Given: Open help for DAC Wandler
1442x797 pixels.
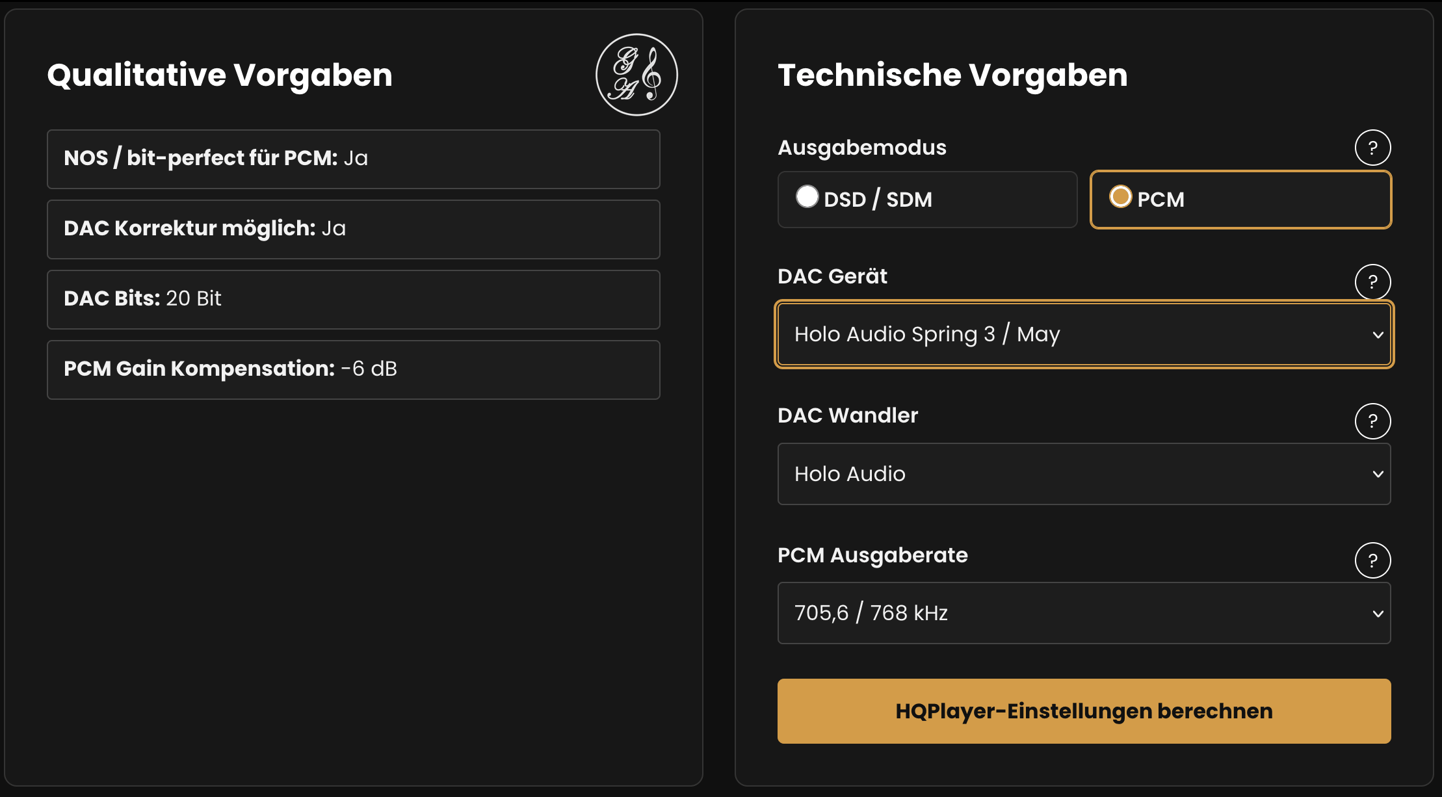Looking at the screenshot, I should coord(1372,421).
